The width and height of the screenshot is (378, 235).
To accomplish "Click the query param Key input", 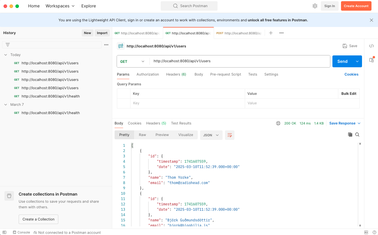I will [x=187, y=103].
